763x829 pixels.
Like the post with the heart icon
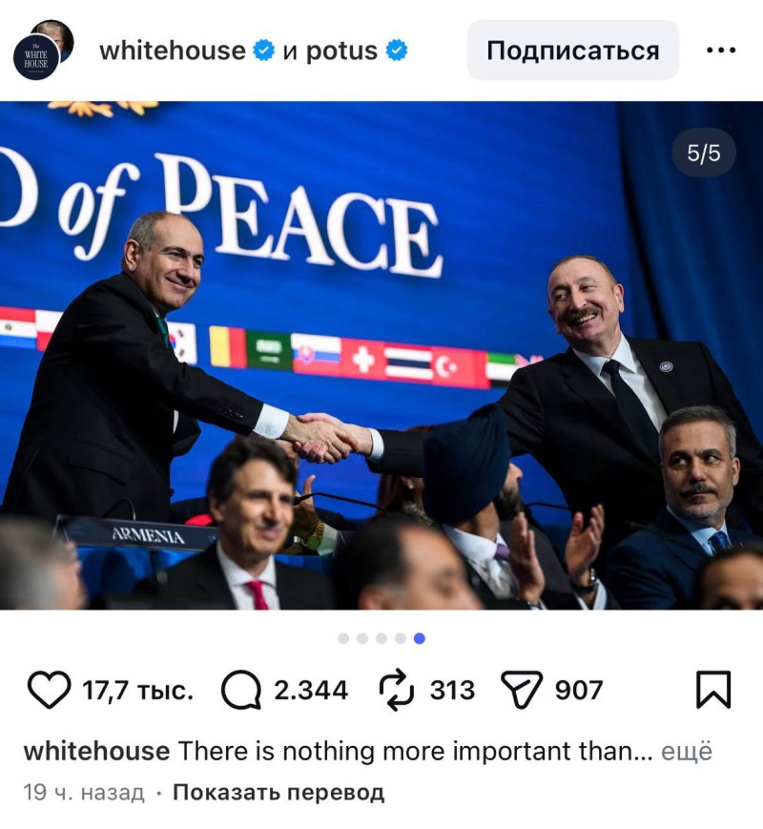49,690
